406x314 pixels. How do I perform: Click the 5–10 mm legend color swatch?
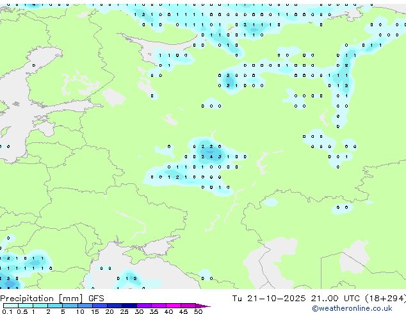coord(70,306)
